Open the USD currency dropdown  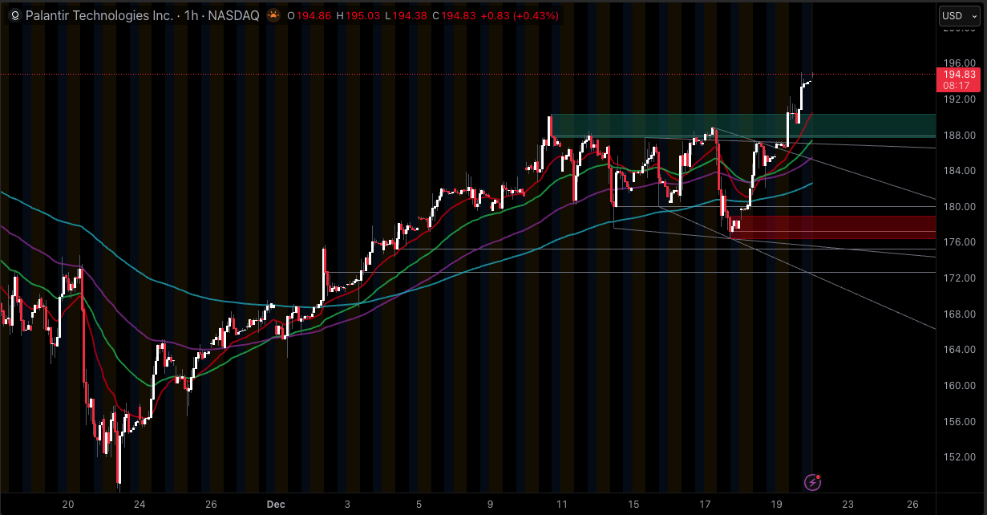coord(959,15)
